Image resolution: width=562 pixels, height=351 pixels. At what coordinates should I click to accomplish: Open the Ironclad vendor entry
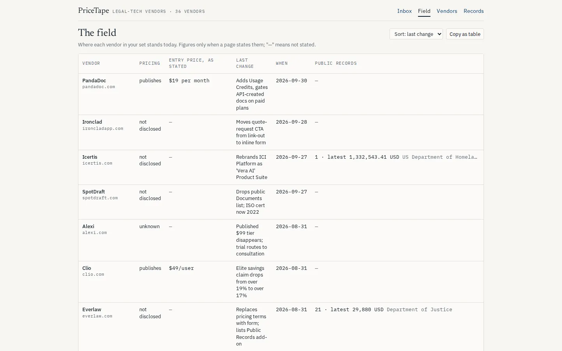pyautogui.click(x=92, y=122)
